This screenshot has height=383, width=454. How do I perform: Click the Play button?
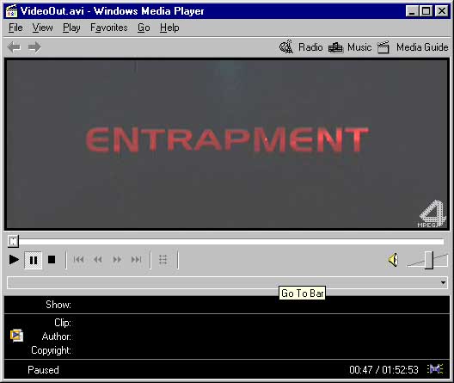[x=14, y=260]
